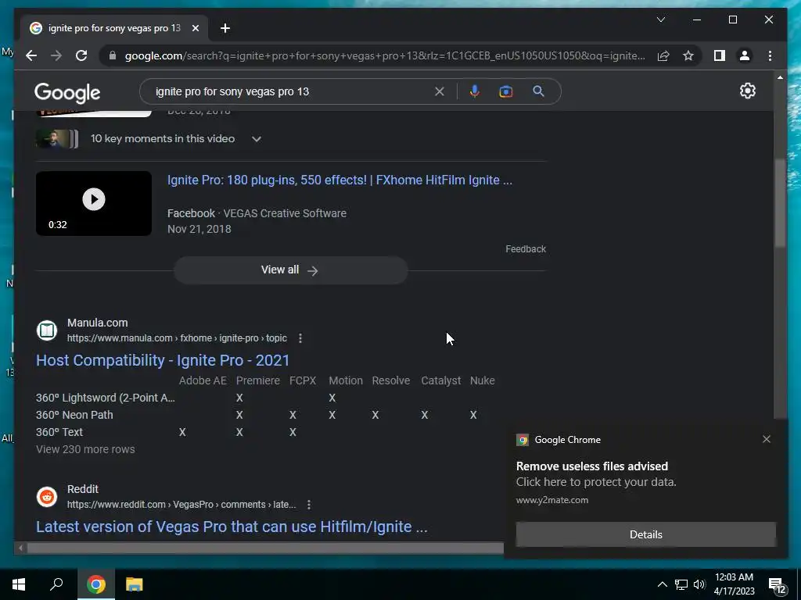Open the Windows Start menu
This screenshot has width=801, height=600.
[x=19, y=584]
